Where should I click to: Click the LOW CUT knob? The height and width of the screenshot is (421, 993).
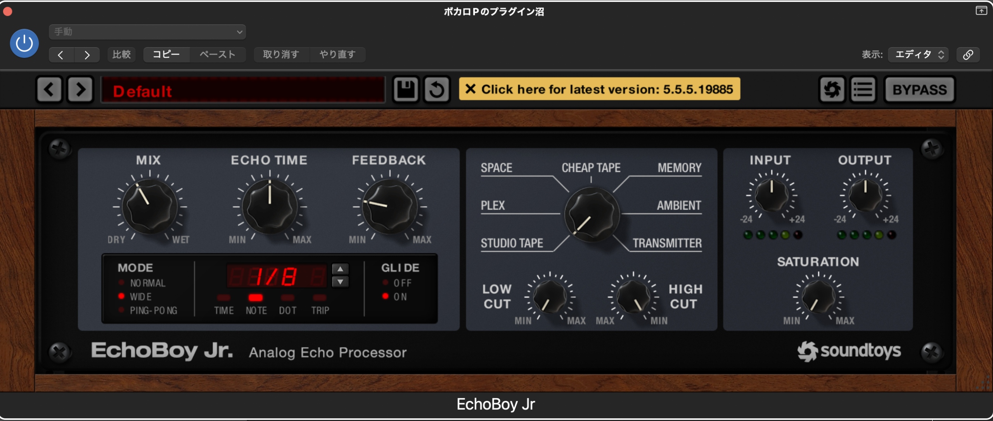coord(550,297)
